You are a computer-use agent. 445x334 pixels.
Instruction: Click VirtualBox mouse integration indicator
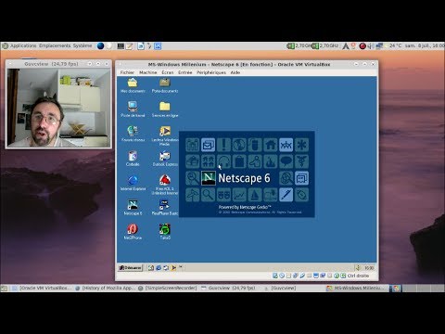pyautogui.click(x=337, y=276)
